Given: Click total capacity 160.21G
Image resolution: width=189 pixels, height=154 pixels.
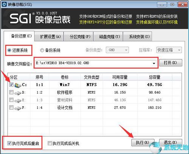Looking at the screenshot, I should click(155, 108).
